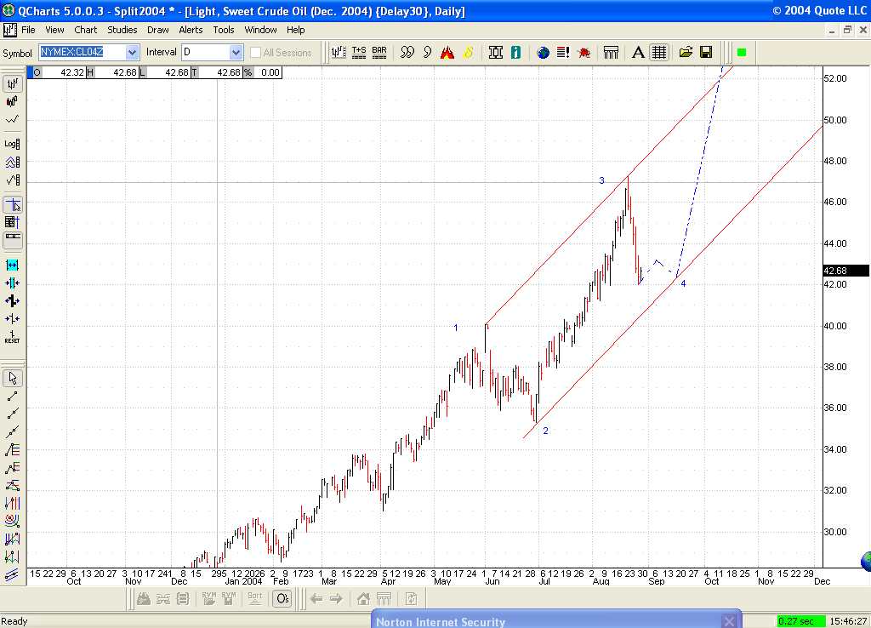Select the parallel channel lines tool
871x628 pixels.
[12, 574]
